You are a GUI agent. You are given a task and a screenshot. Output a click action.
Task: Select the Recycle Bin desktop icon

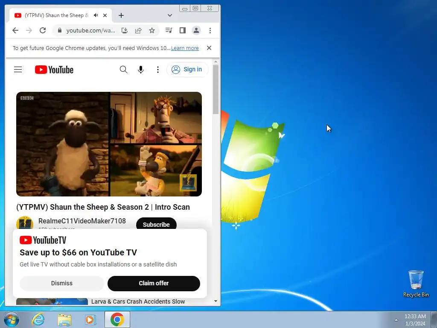pos(416,284)
